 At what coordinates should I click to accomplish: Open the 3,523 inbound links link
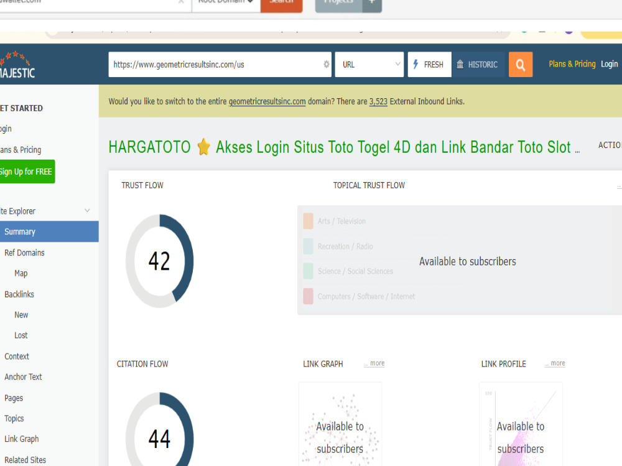(378, 101)
